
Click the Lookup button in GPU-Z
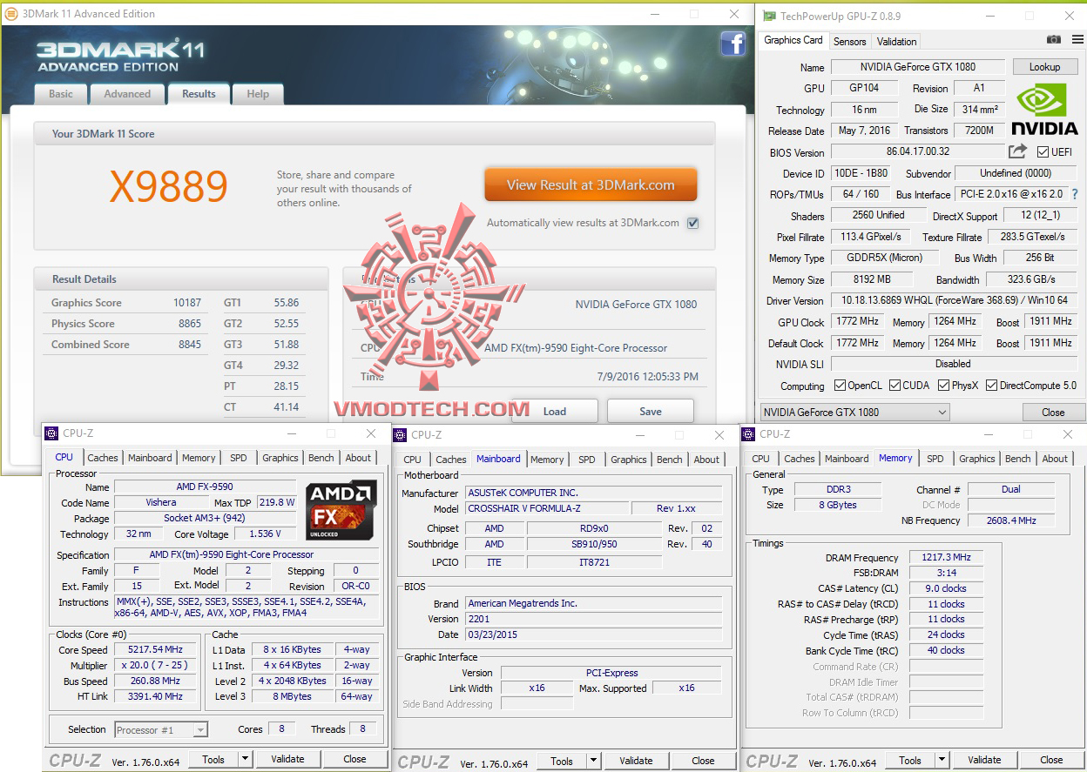pos(1044,66)
